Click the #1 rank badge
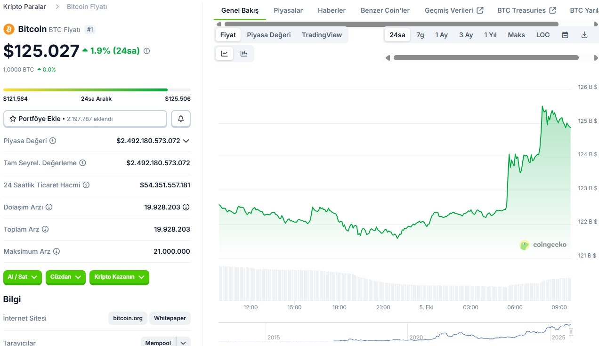 click(90, 30)
